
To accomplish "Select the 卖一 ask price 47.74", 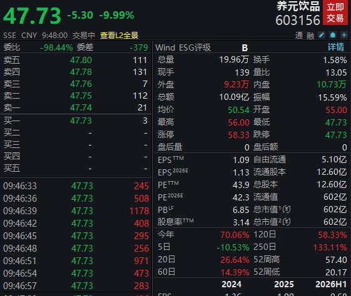I will [x=81, y=107].
